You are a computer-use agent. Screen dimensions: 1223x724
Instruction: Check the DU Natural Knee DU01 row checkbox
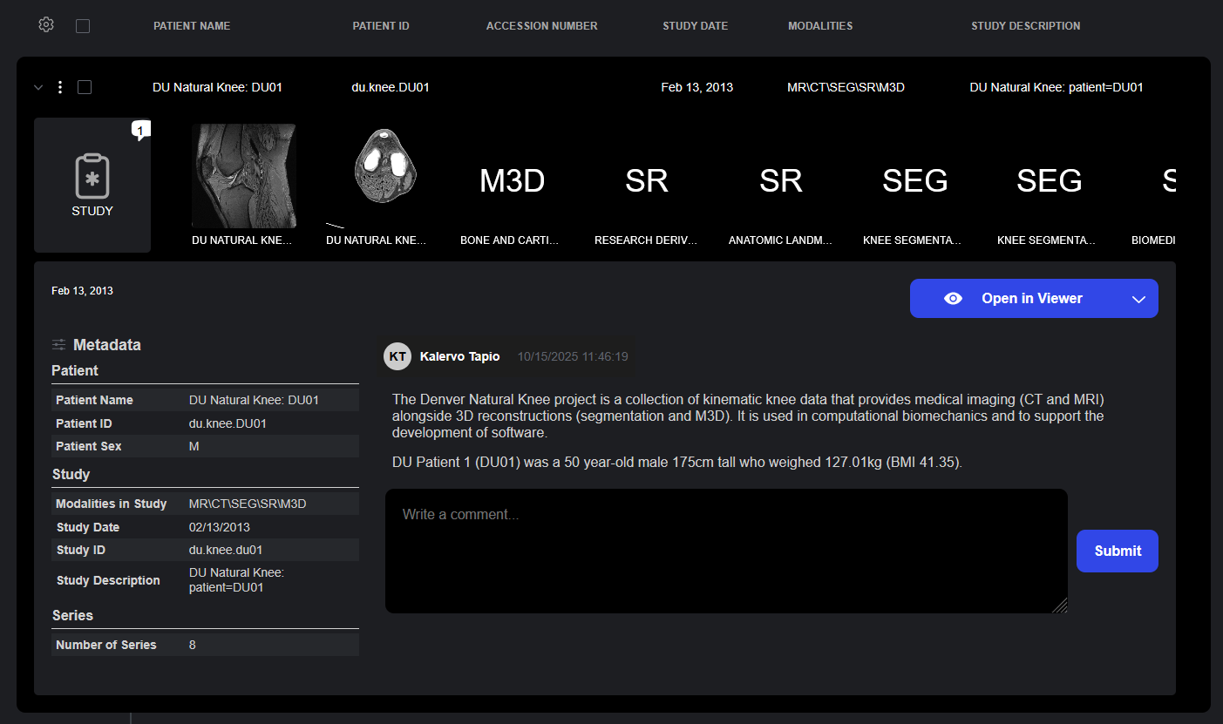click(85, 87)
